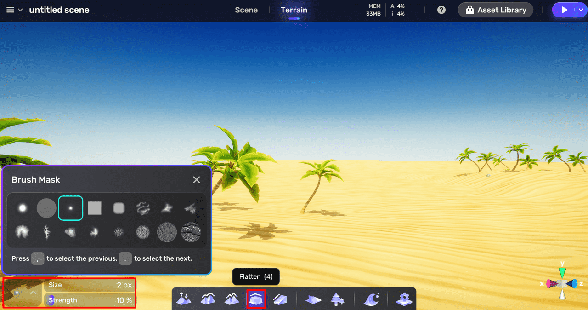Open the Asset Library

tap(495, 10)
